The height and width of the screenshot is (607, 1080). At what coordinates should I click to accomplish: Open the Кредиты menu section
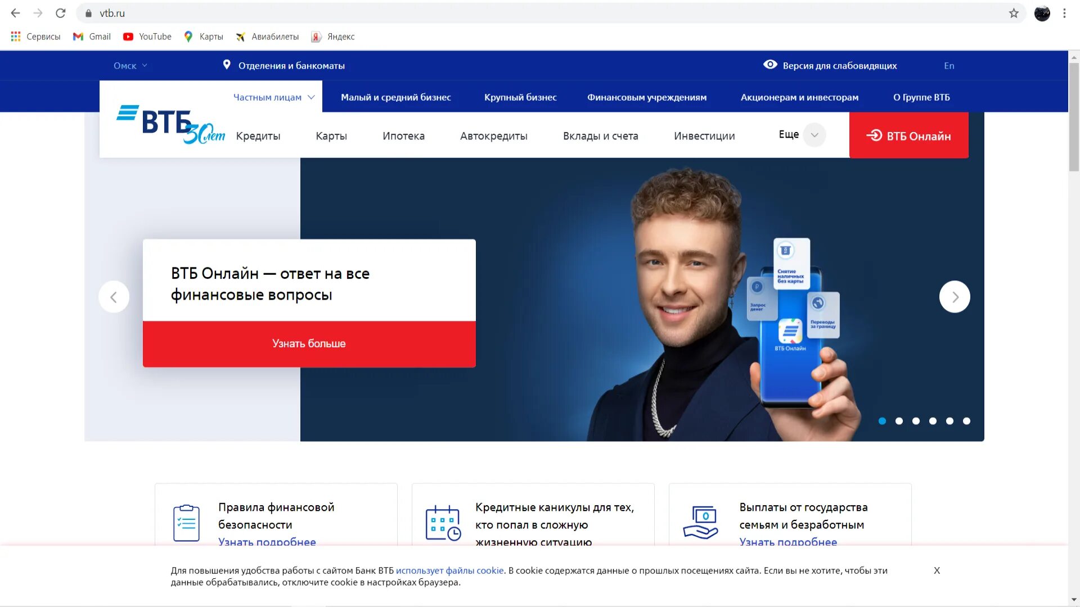click(258, 135)
